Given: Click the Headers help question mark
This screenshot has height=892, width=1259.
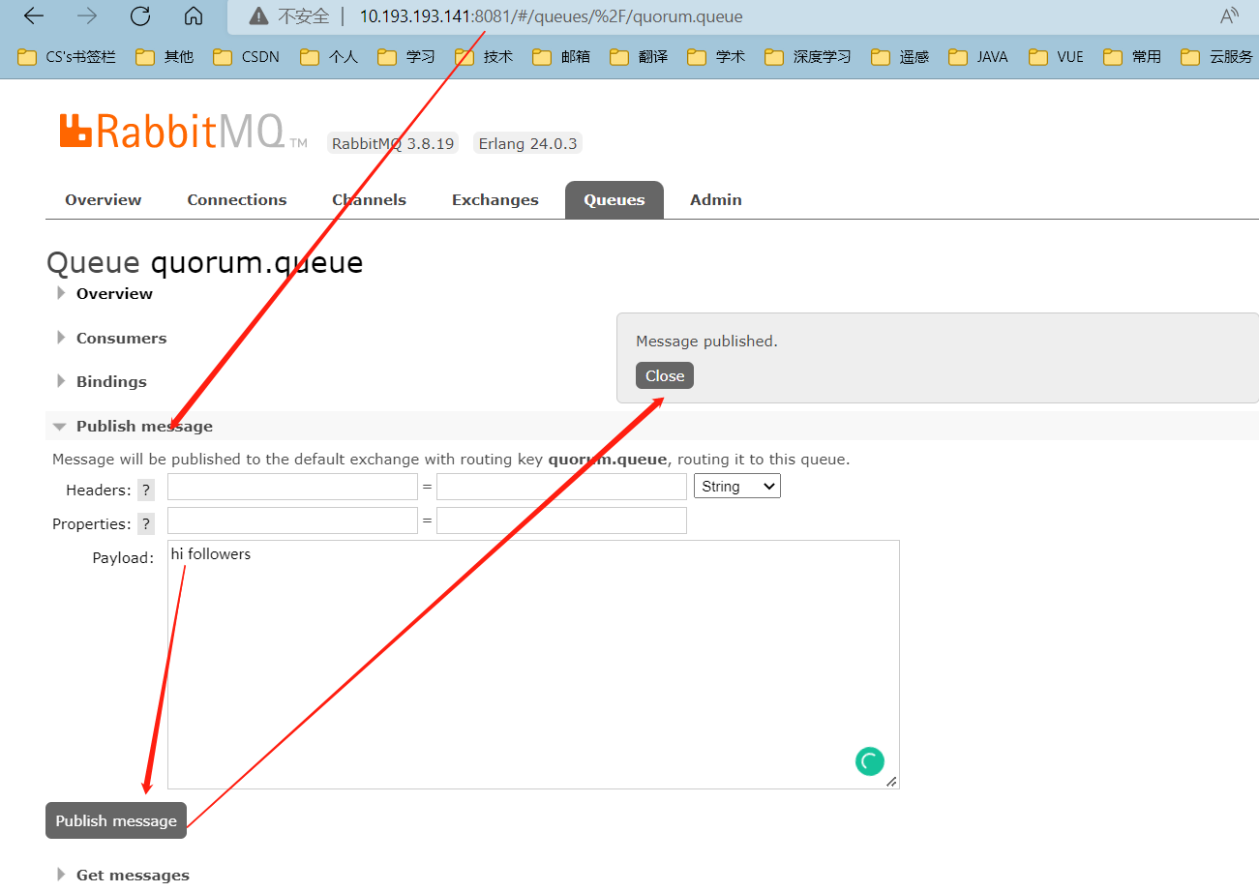Looking at the screenshot, I should (x=146, y=490).
